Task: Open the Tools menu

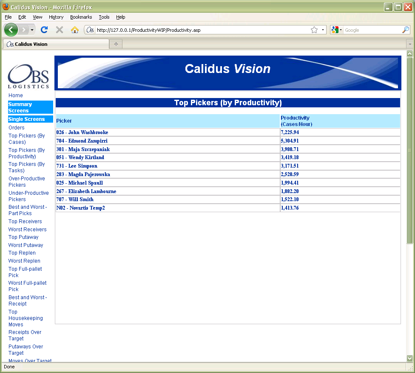Action: pos(104,17)
